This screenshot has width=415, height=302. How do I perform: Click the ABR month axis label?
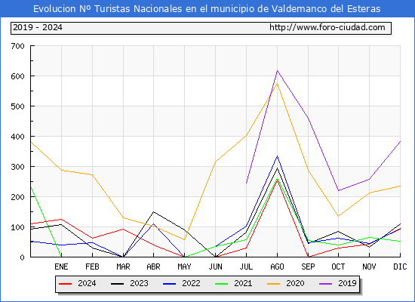(x=153, y=267)
